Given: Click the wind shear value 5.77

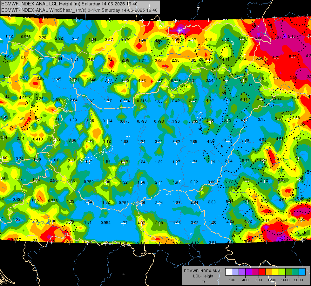Looking at the screenshot, I should [108, 80].
